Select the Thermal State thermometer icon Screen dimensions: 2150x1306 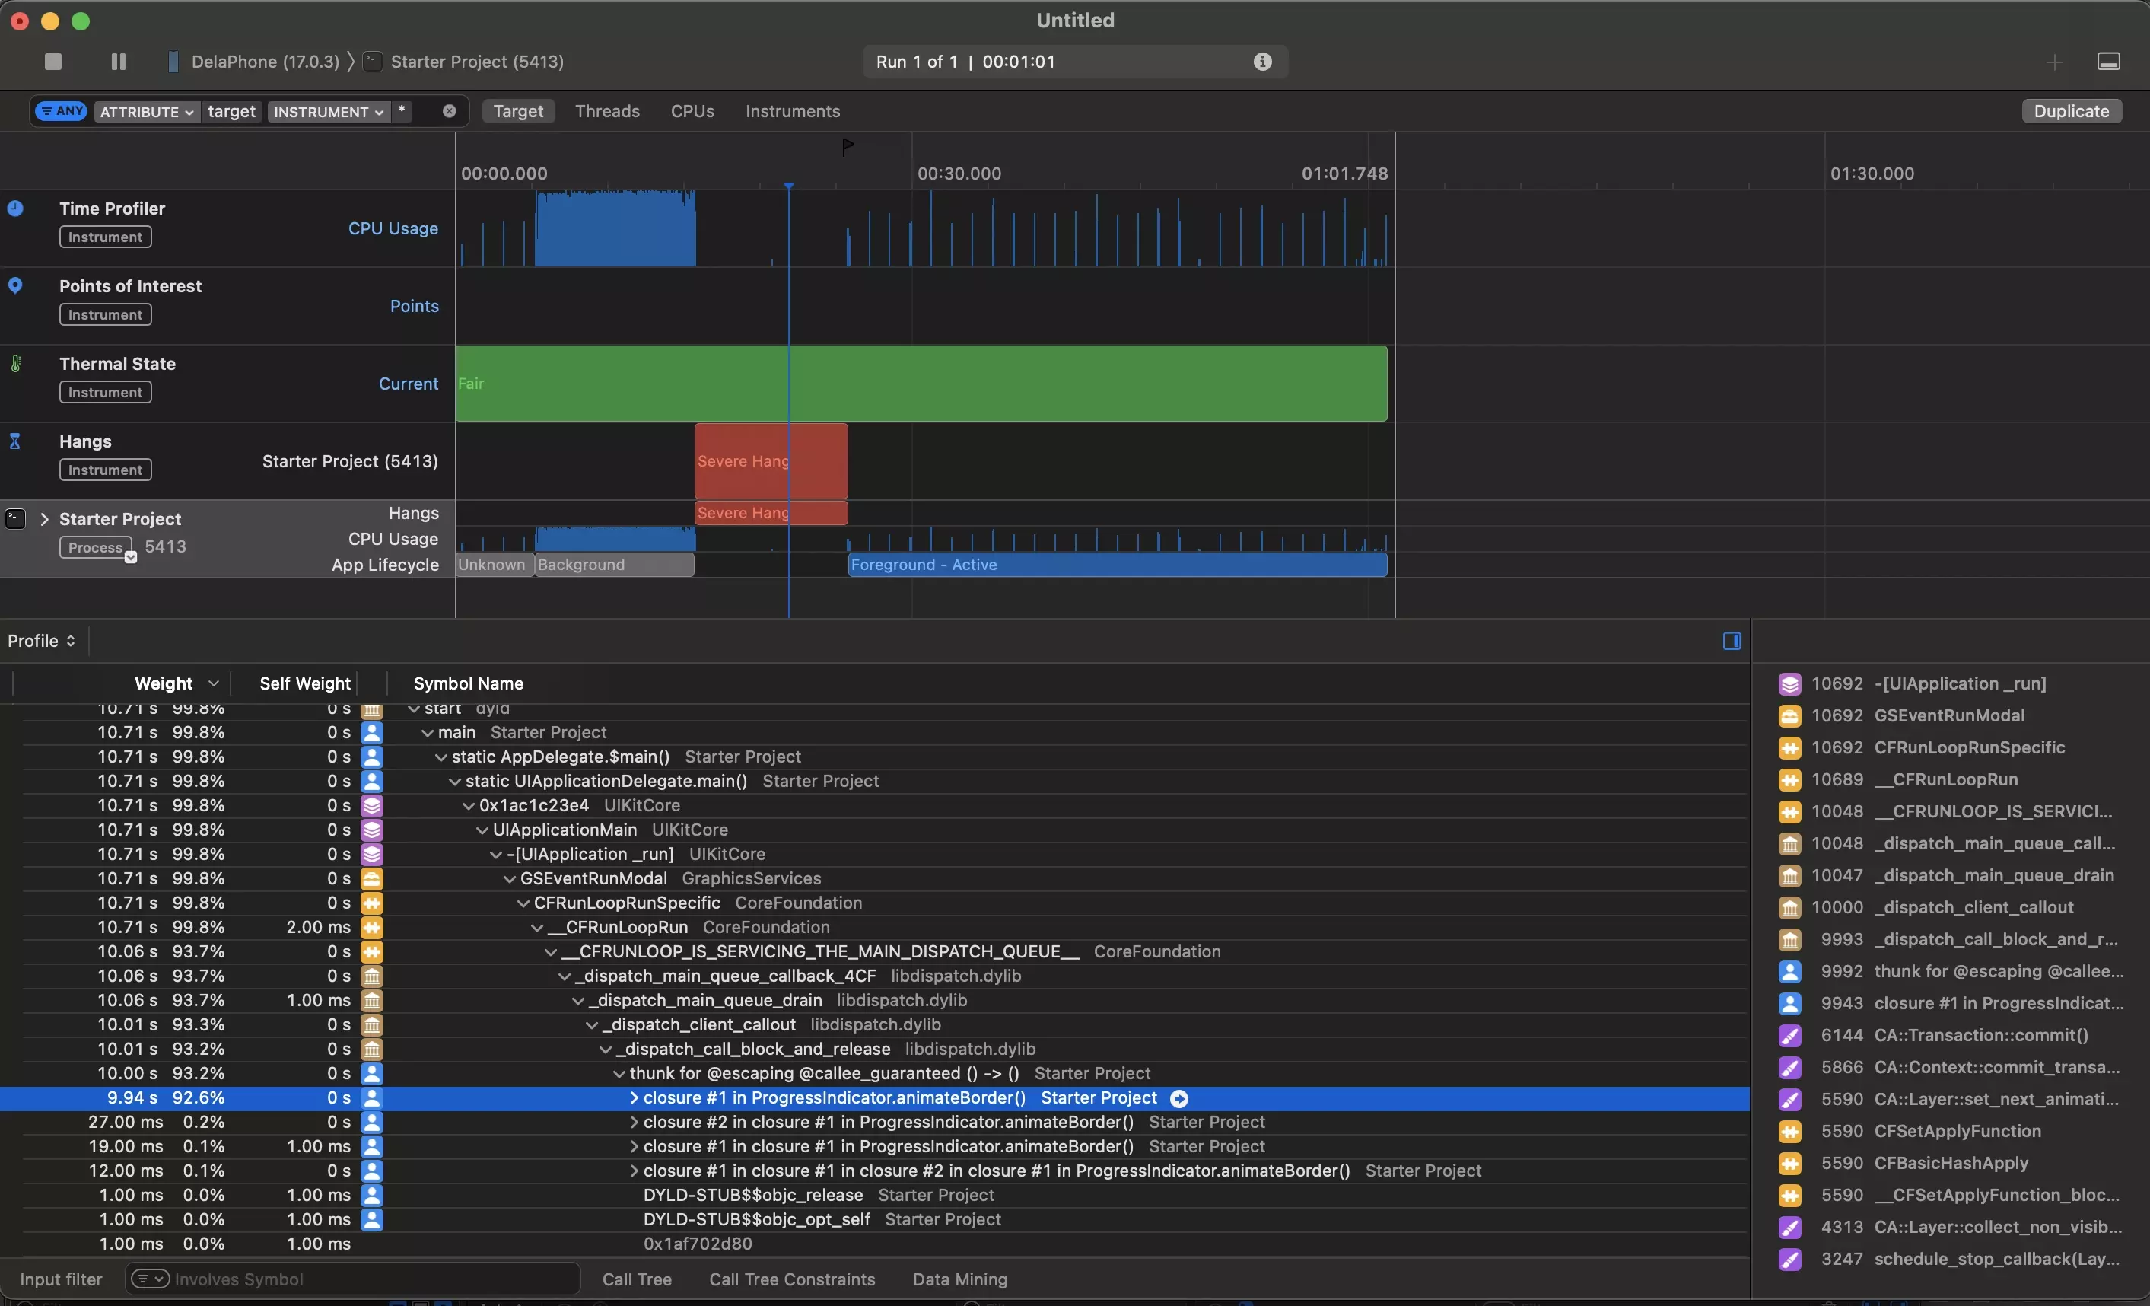point(14,363)
